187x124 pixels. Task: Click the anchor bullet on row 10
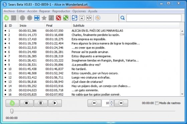(5, 69)
